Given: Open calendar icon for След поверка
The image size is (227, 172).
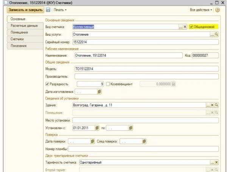Looking at the screenshot, I should (144, 141).
